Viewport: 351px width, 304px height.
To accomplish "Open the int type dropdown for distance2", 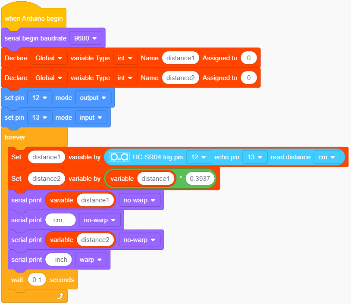I will coord(125,78).
